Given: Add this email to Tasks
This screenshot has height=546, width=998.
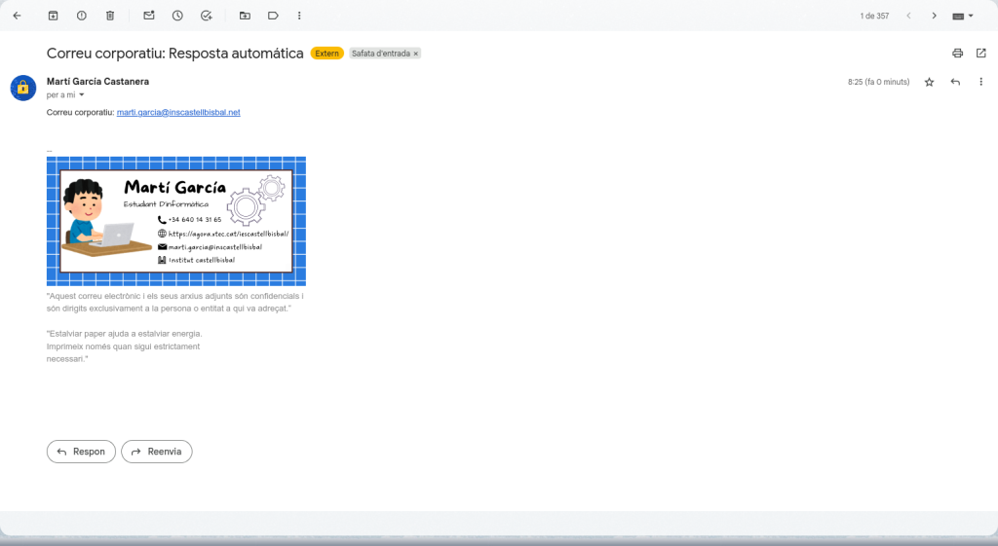Looking at the screenshot, I should 206,16.
